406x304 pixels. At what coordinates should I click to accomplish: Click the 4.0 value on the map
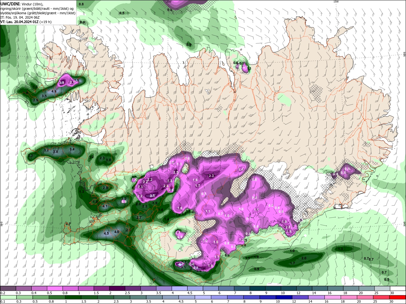pyautogui.click(x=117, y=232)
